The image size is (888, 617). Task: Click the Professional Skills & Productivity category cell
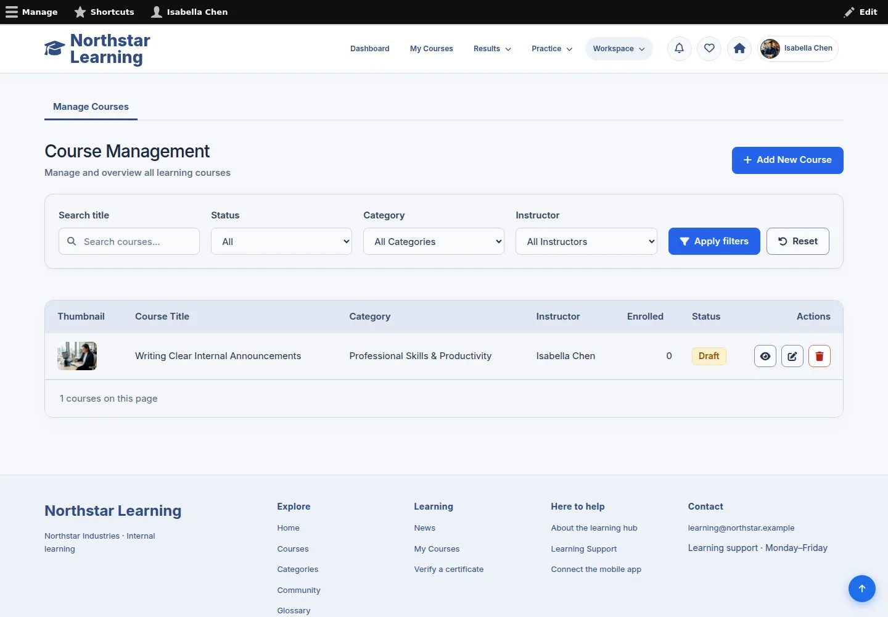421,356
